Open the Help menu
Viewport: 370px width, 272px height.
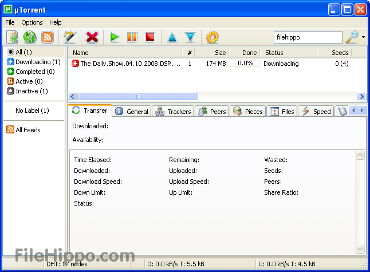pyautogui.click(x=55, y=22)
